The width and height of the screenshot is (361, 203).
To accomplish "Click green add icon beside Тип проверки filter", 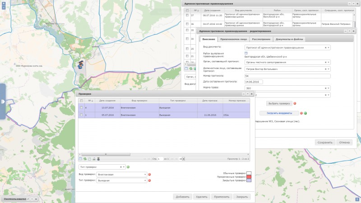I will coord(128,167).
